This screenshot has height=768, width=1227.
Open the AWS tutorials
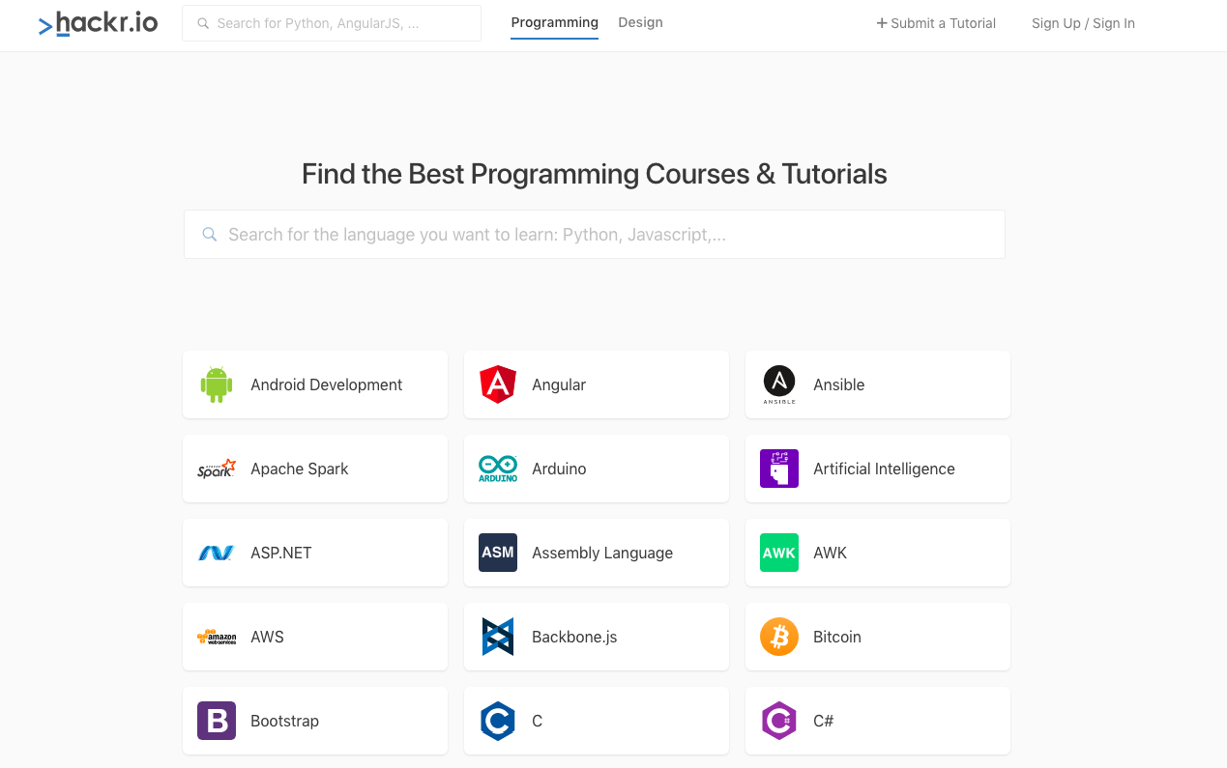point(315,637)
